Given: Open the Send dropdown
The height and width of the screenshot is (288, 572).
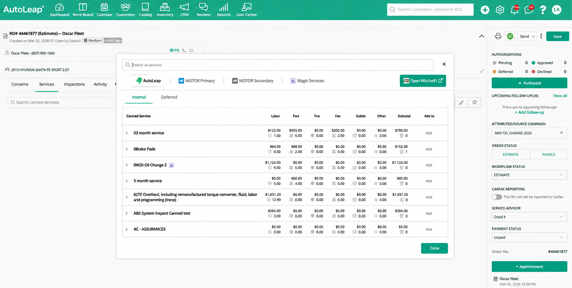Looking at the screenshot, I should coord(527,36).
